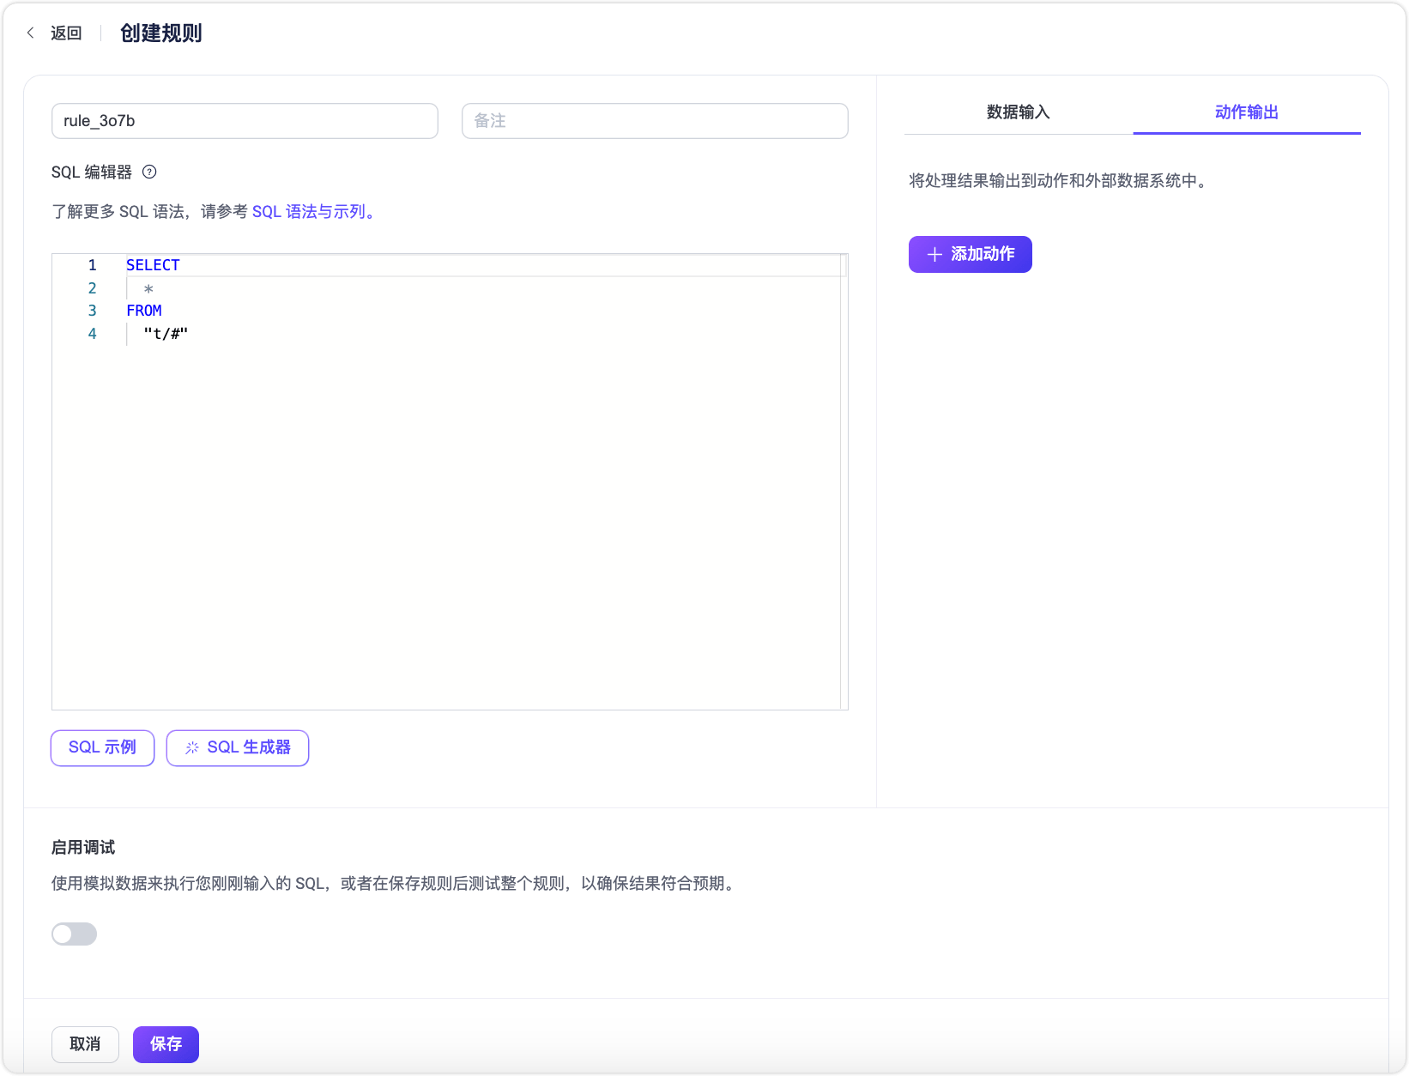Click the 返回 back text
The height and width of the screenshot is (1076, 1409).
[66, 33]
